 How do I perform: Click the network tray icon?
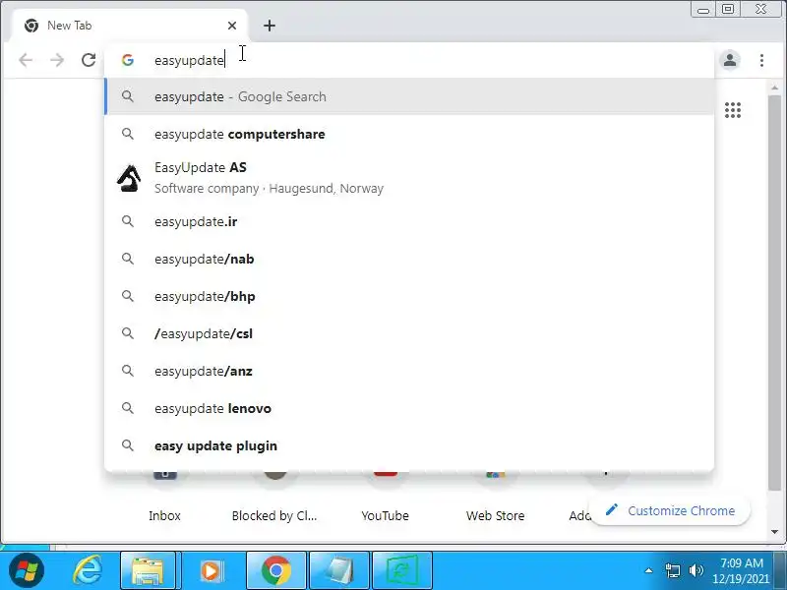673,570
